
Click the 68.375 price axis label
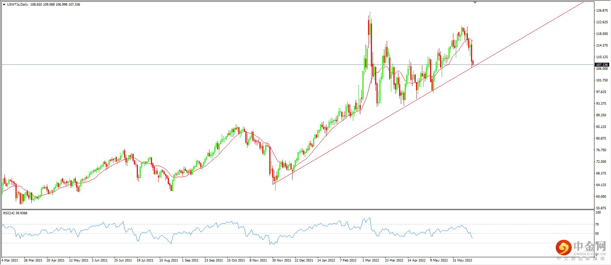click(x=601, y=173)
